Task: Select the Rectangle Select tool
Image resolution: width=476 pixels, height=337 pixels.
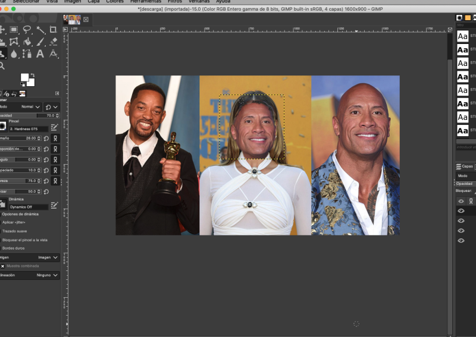Action: pyautogui.click(x=14, y=30)
